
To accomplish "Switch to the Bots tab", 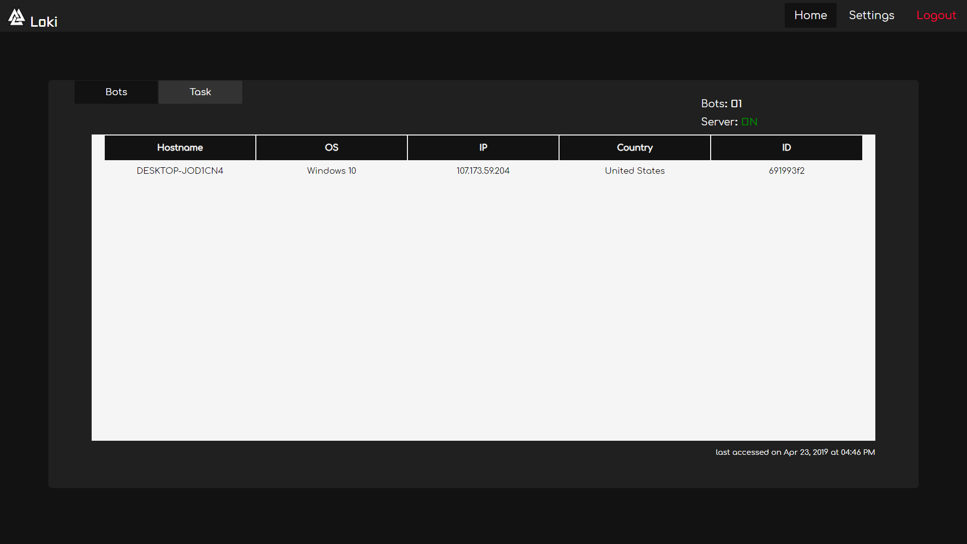I will [x=116, y=92].
